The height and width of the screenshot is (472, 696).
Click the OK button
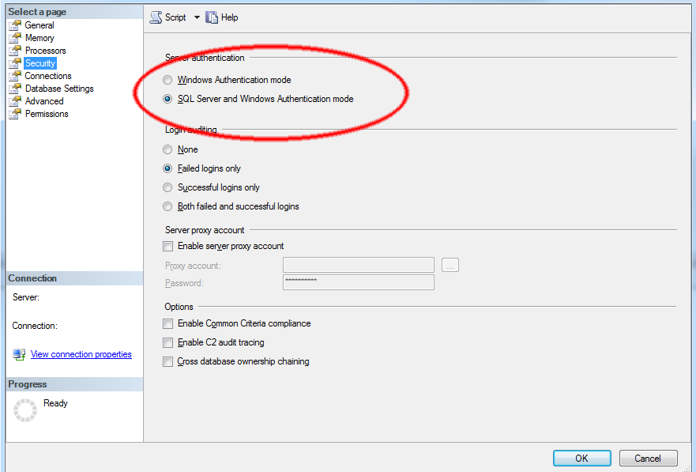(x=581, y=458)
